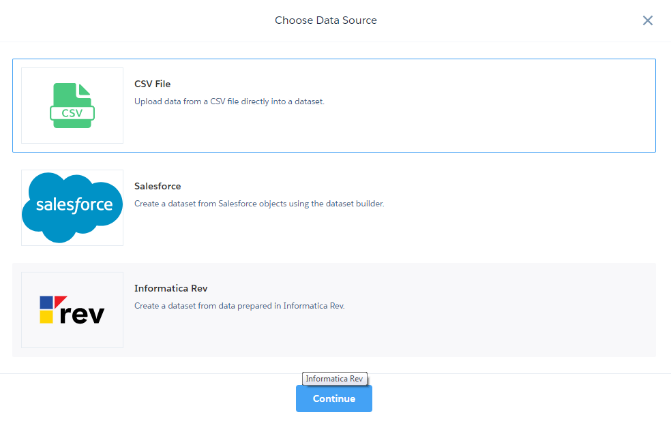The image size is (671, 421).
Task: Close the Choose Data Source dialog
Action: (x=648, y=20)
